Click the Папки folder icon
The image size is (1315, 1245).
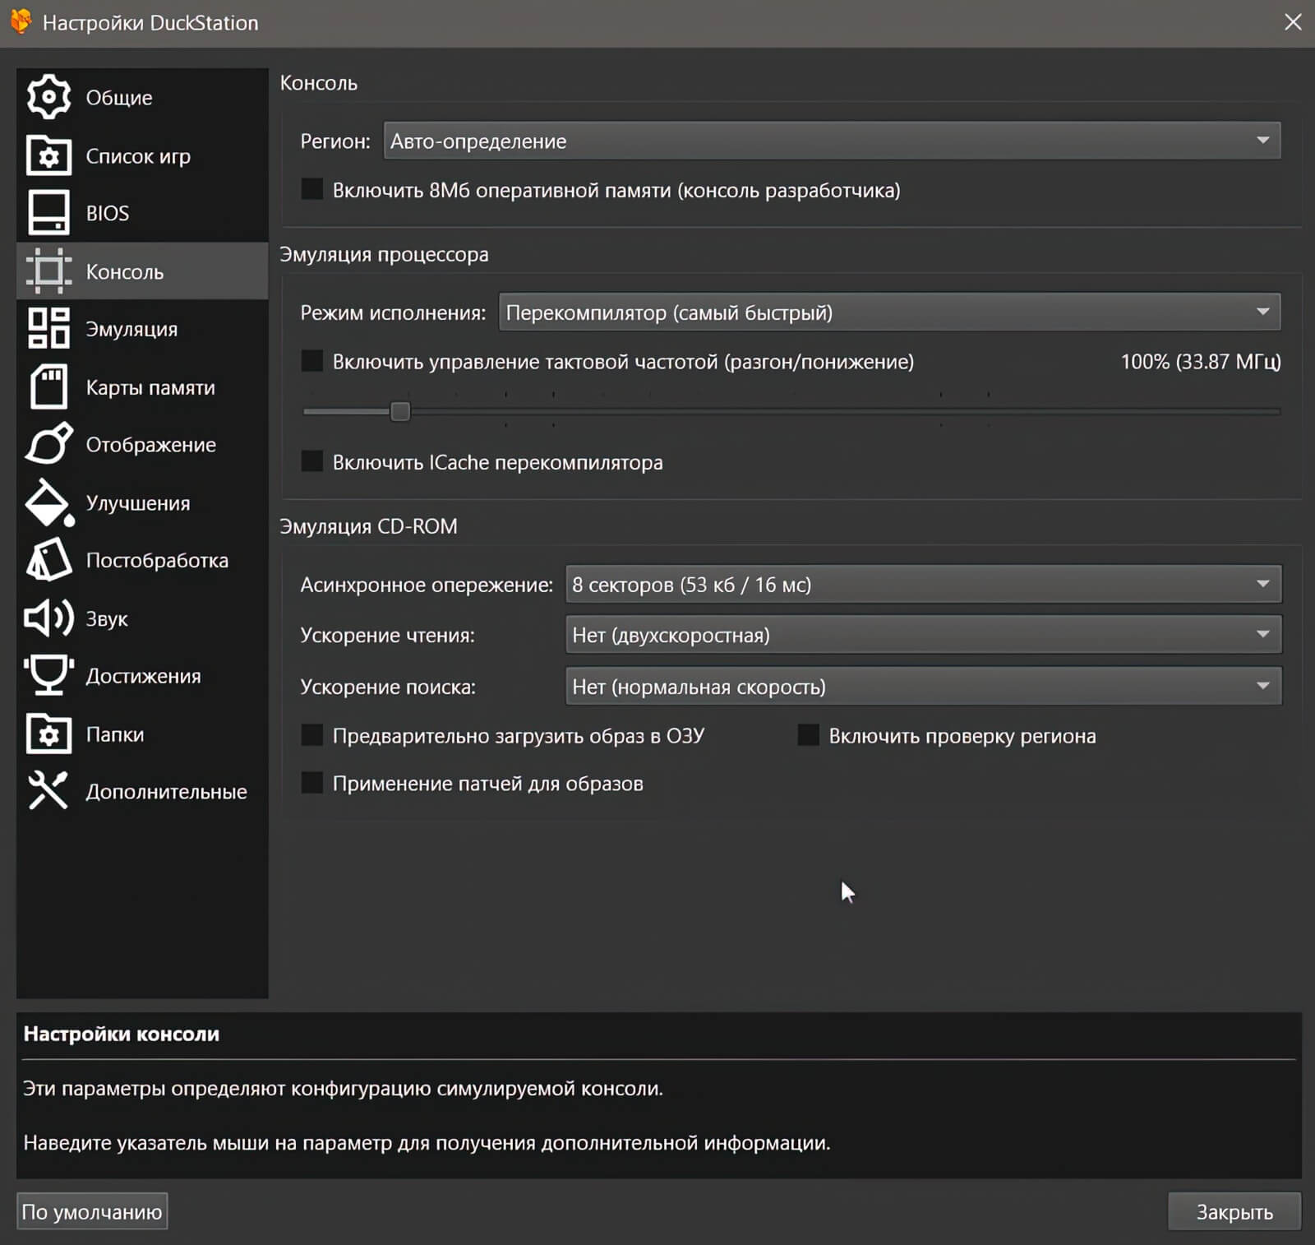[x=48, y=734]
